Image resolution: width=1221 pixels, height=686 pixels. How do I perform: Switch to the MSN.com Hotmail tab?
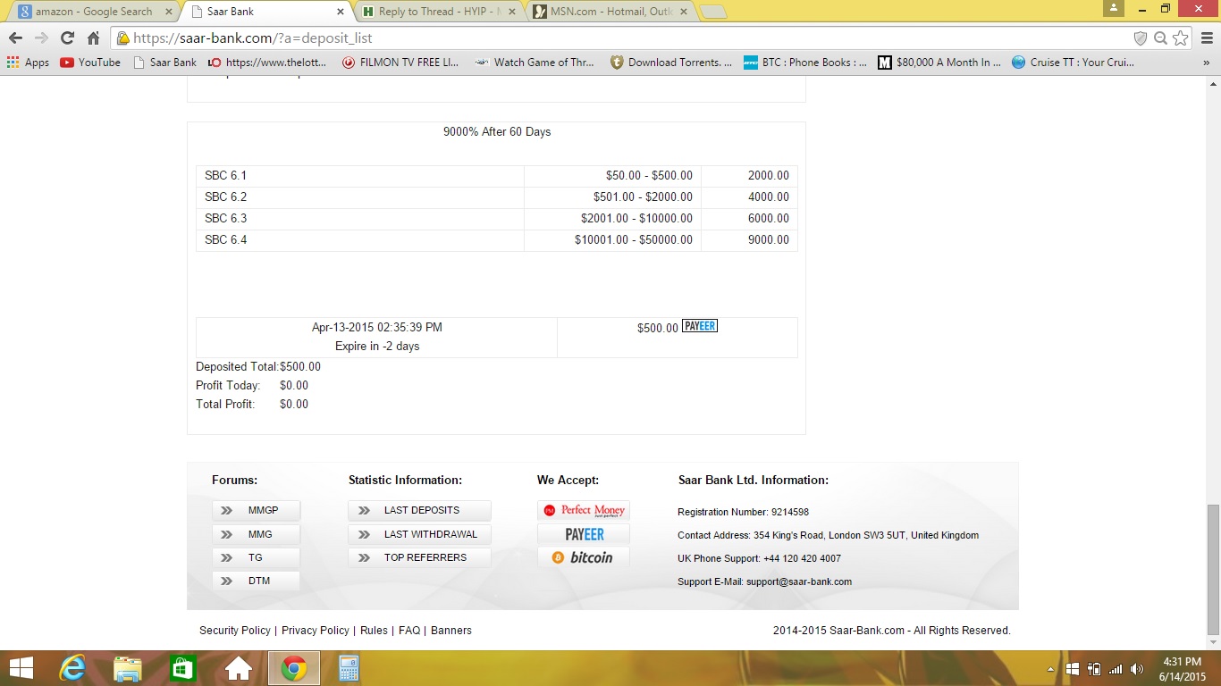coord(610,12)
